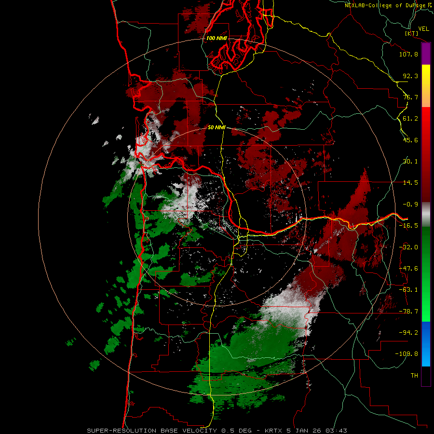This screenshot has width=434, height=434.
Task: Click the -32.0 legend value
Action: pos(408,247)
